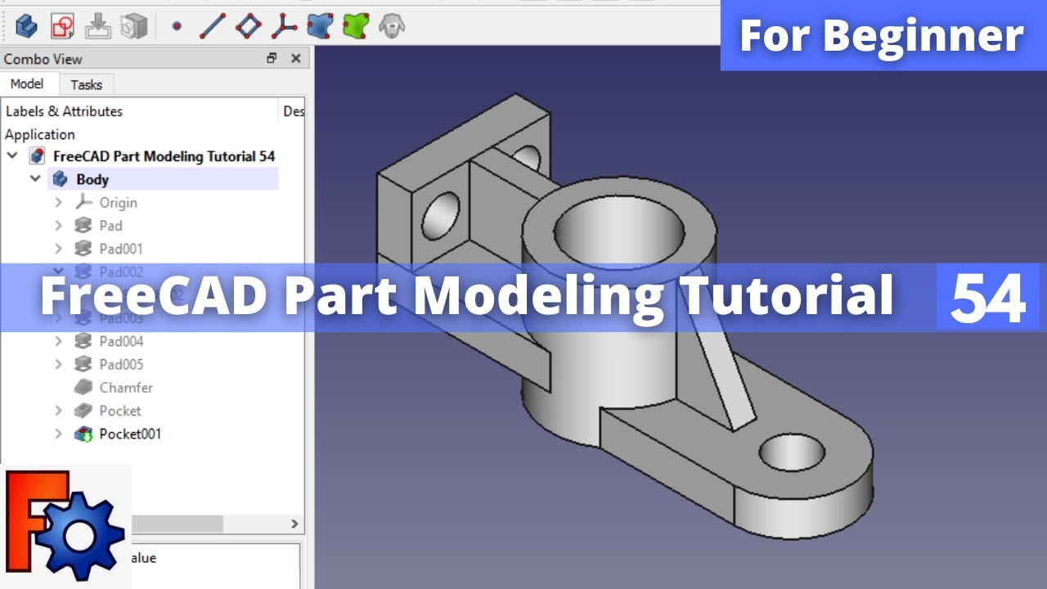This screenshot has width=1047, height=589.
Task: Click the Origin axis icon in tree
Action: pos(83,202)
